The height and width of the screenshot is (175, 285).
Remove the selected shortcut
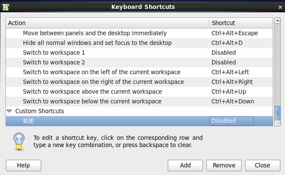(x=224, y=165)
